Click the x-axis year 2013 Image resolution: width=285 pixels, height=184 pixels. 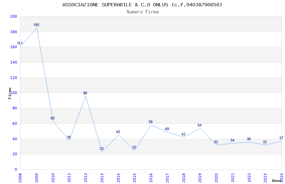pyautogui.click(x=102, y=178)
